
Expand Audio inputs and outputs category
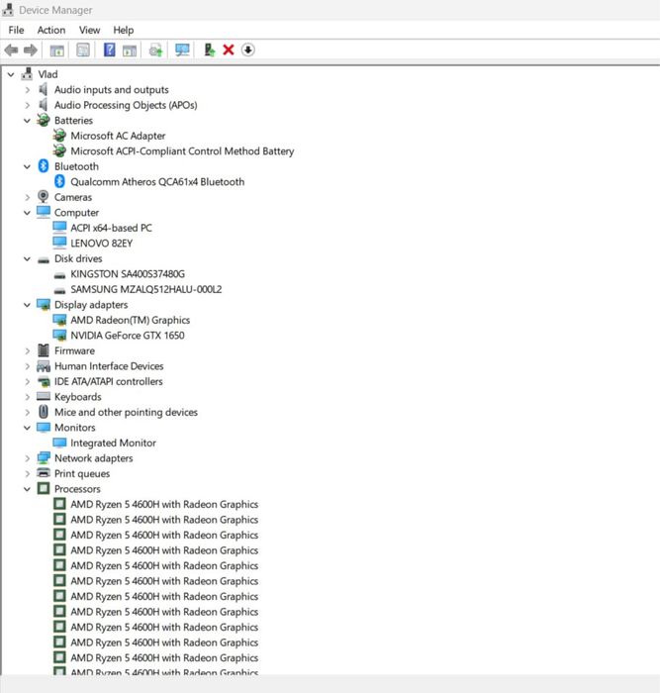(28, 90)
